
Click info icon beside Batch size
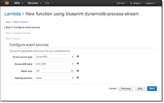78,71
